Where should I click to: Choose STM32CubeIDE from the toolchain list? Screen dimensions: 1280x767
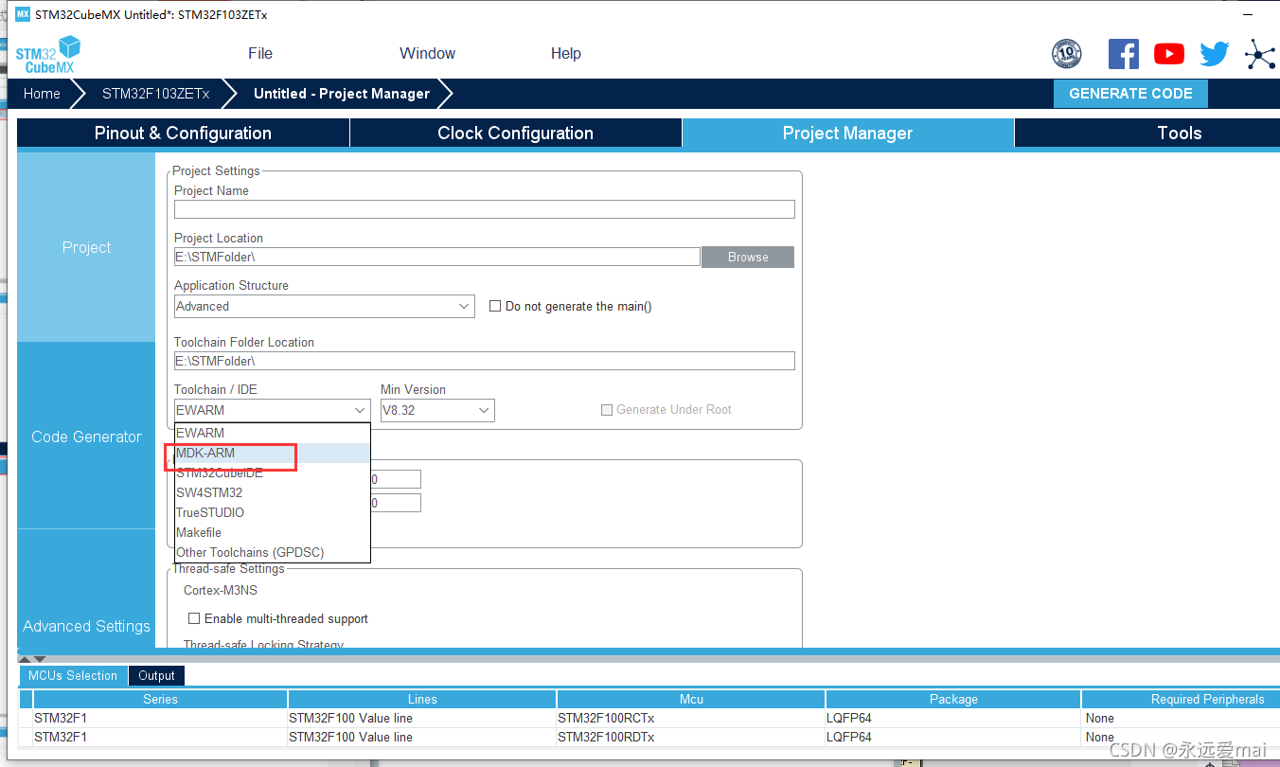[273, 473]
